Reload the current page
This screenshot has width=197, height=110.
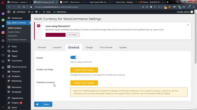click(x=19, y=7)
